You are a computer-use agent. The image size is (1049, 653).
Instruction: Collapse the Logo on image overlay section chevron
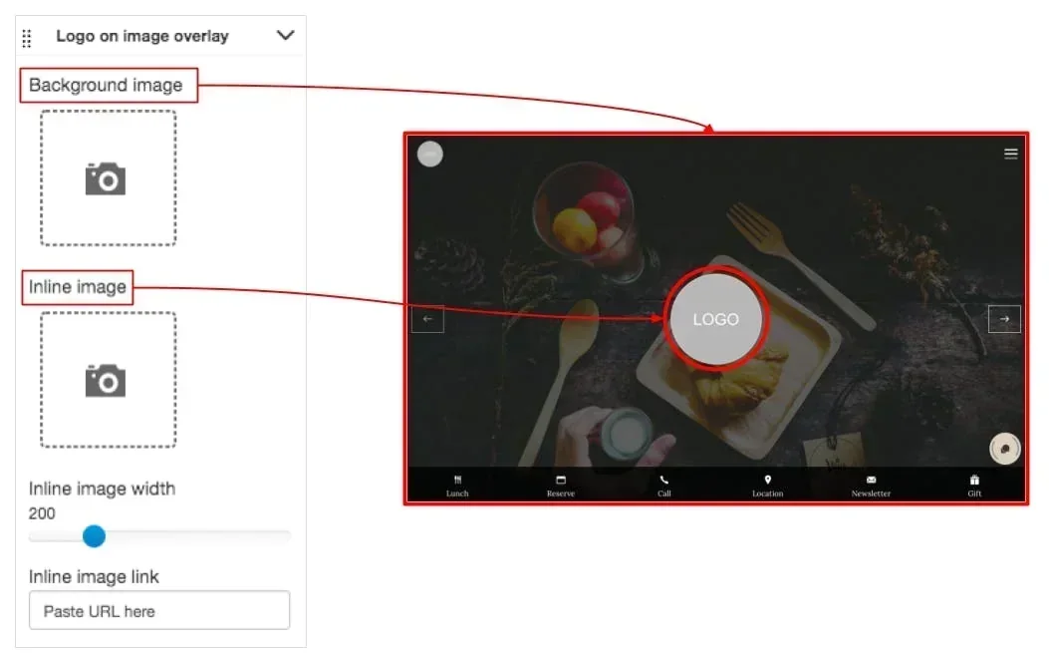pyautogui.click(x=286, y=35)
